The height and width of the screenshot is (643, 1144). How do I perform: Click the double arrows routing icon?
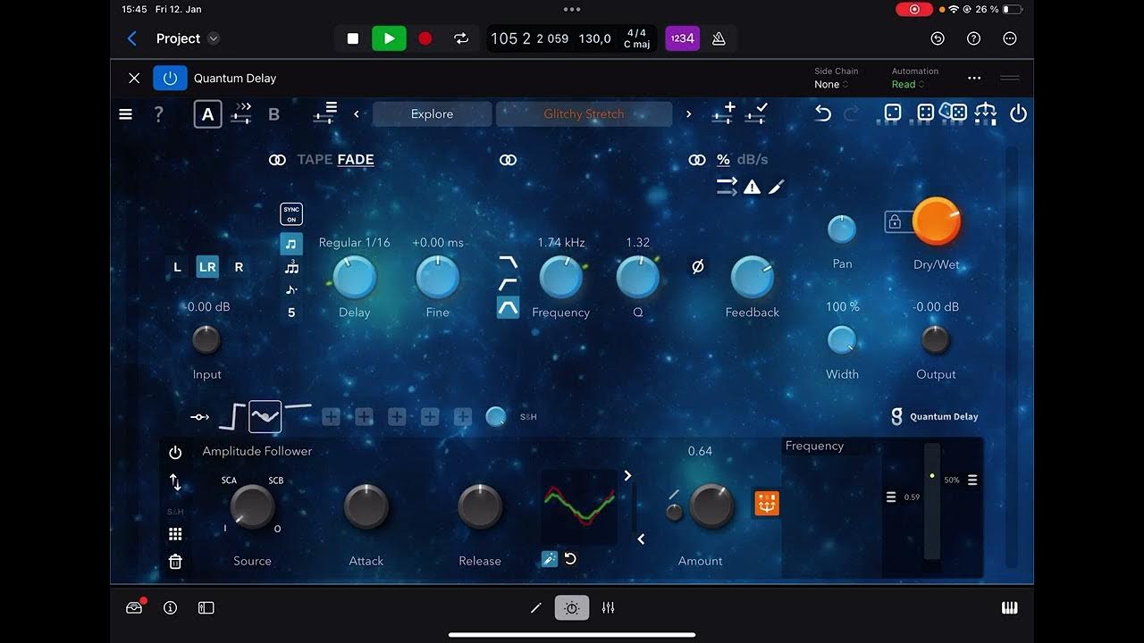pos(727,187)
